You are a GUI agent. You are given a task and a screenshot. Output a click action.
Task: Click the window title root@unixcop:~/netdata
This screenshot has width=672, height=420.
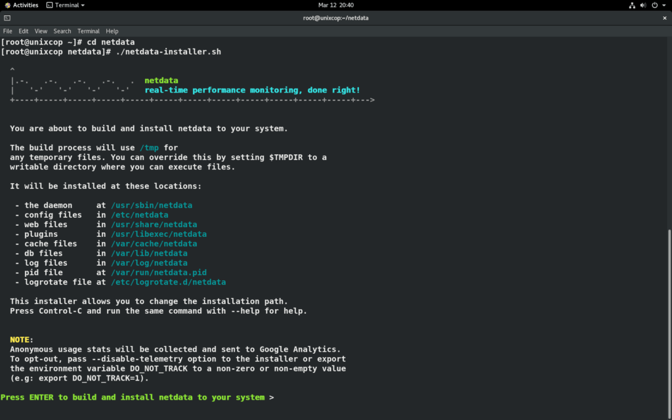[335, 18]
